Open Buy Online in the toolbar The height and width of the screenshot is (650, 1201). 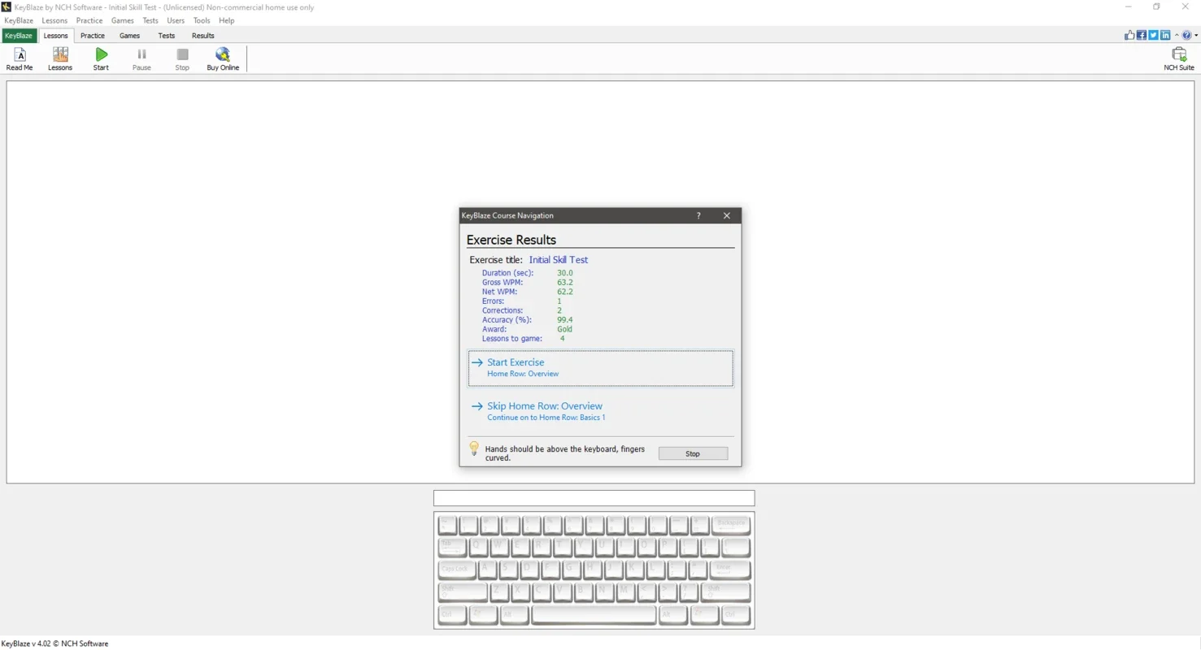(223, 58)
